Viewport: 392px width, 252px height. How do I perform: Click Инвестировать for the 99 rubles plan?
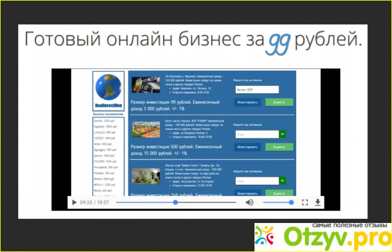(248, 103)
